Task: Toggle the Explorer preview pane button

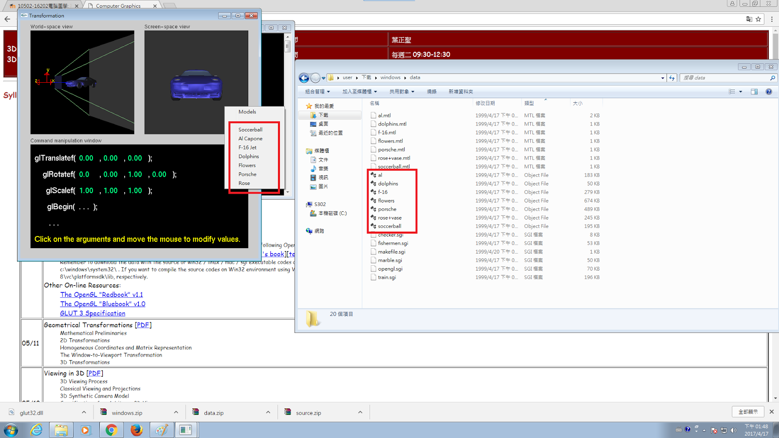Action: [x=754, y=91]
